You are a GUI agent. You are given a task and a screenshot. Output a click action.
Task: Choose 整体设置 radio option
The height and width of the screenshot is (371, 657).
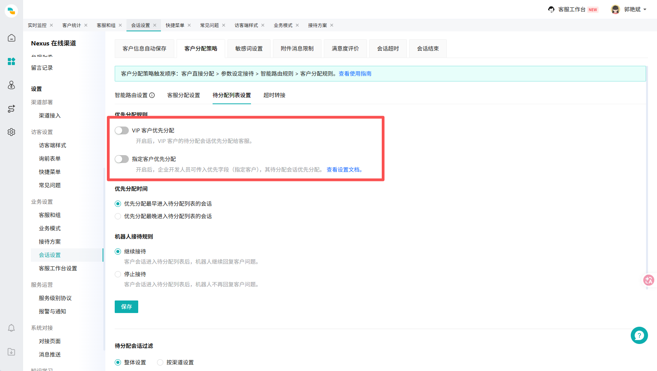coord(118,362)
